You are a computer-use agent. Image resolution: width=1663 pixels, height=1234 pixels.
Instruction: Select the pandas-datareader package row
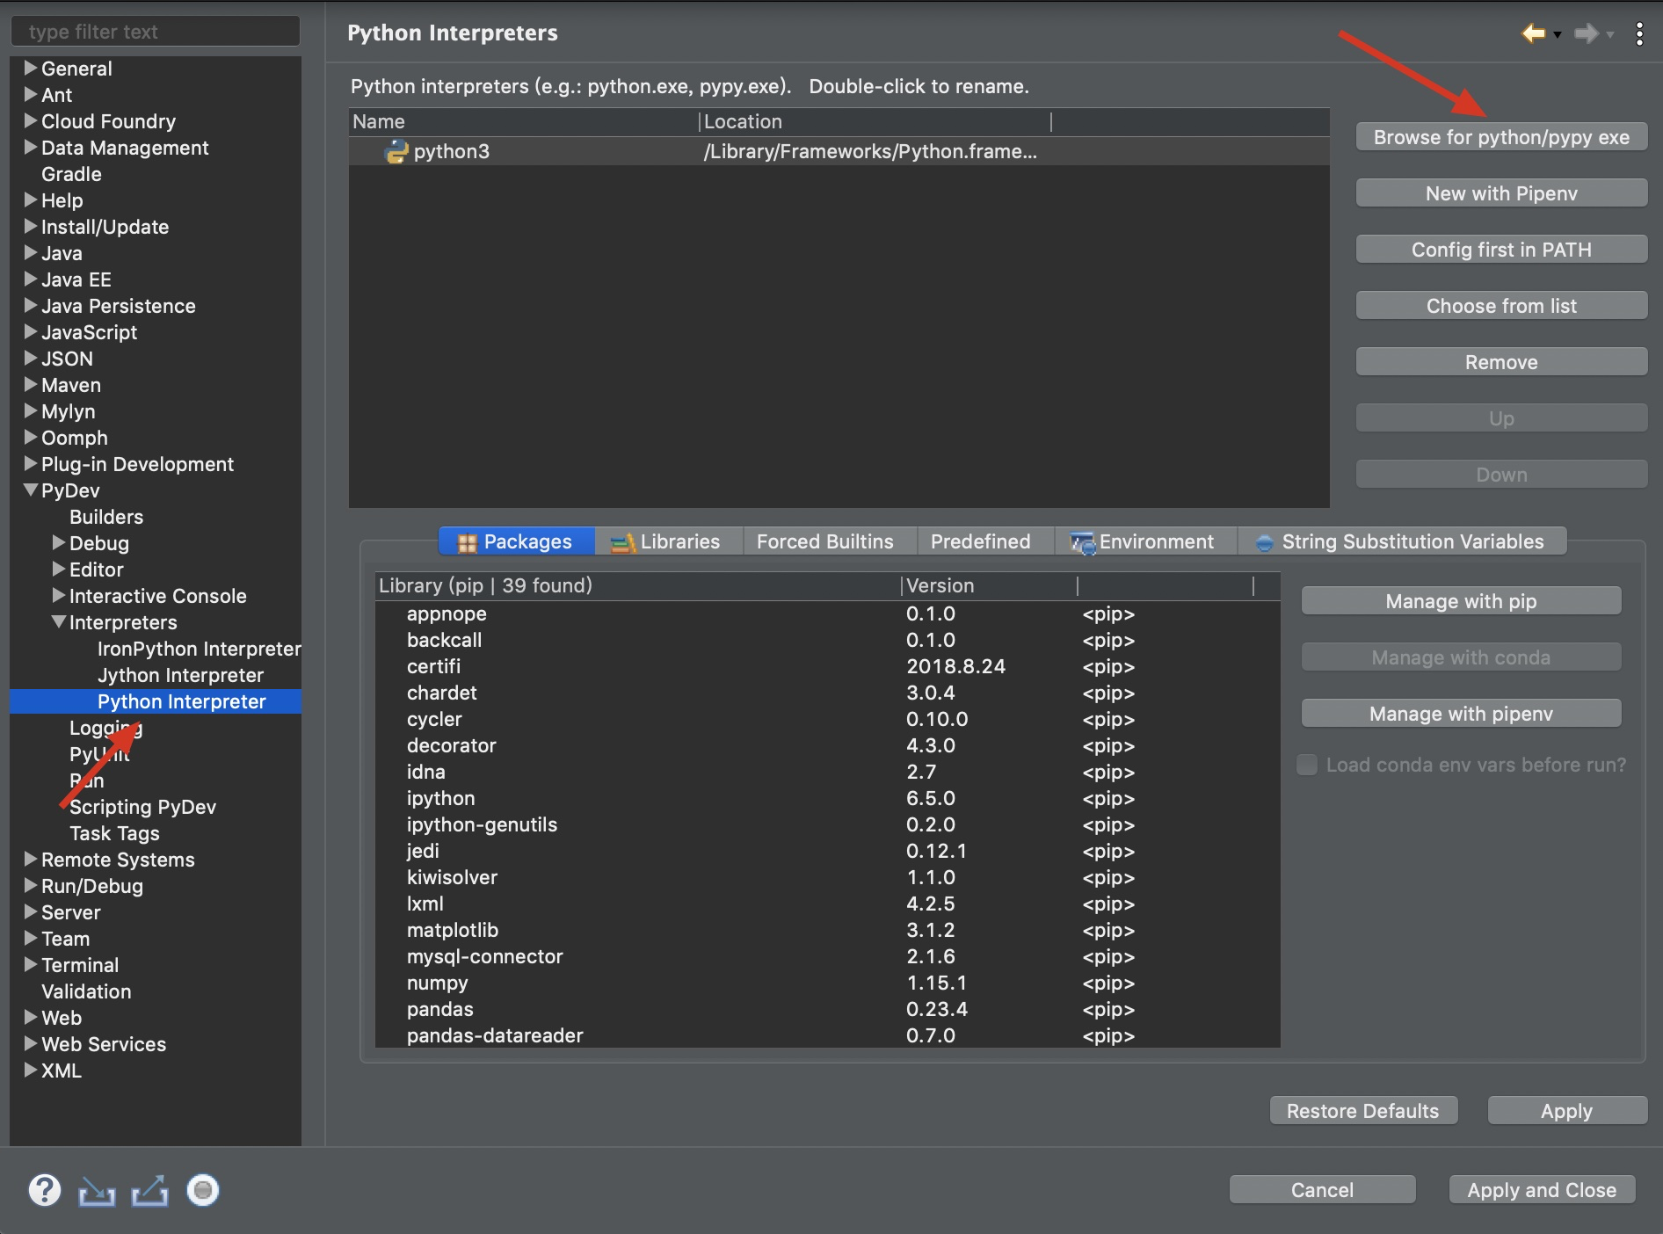click(x=827, y=1035)
